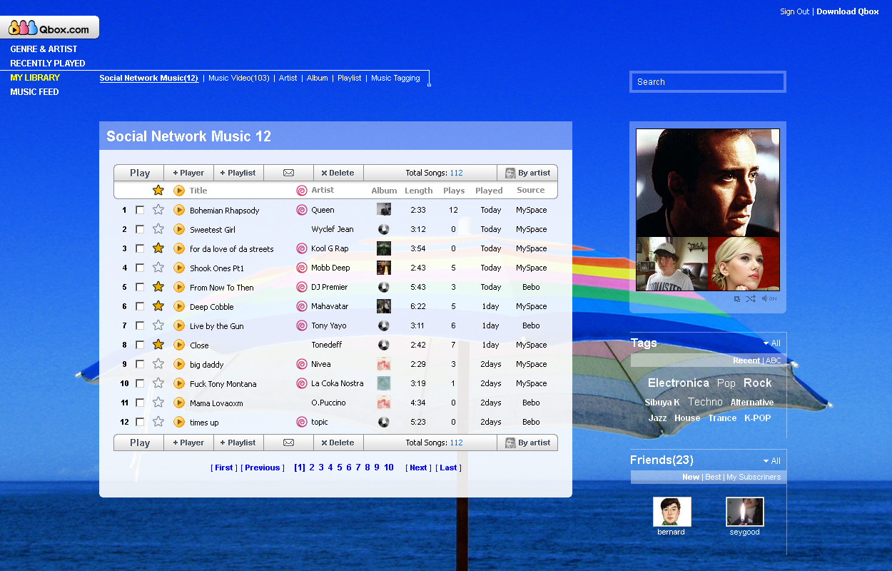
Task: Star the song Bohemian Rhapsody
Action: (x=158, y=210)
